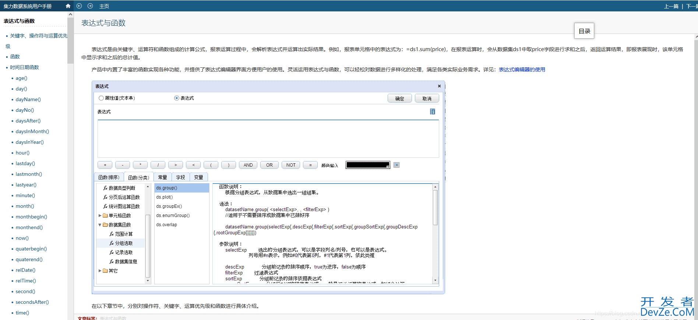Confirm with the 确定 button
Image resolution: width=698 pixels, height=320 pixels.
[400, 98]
